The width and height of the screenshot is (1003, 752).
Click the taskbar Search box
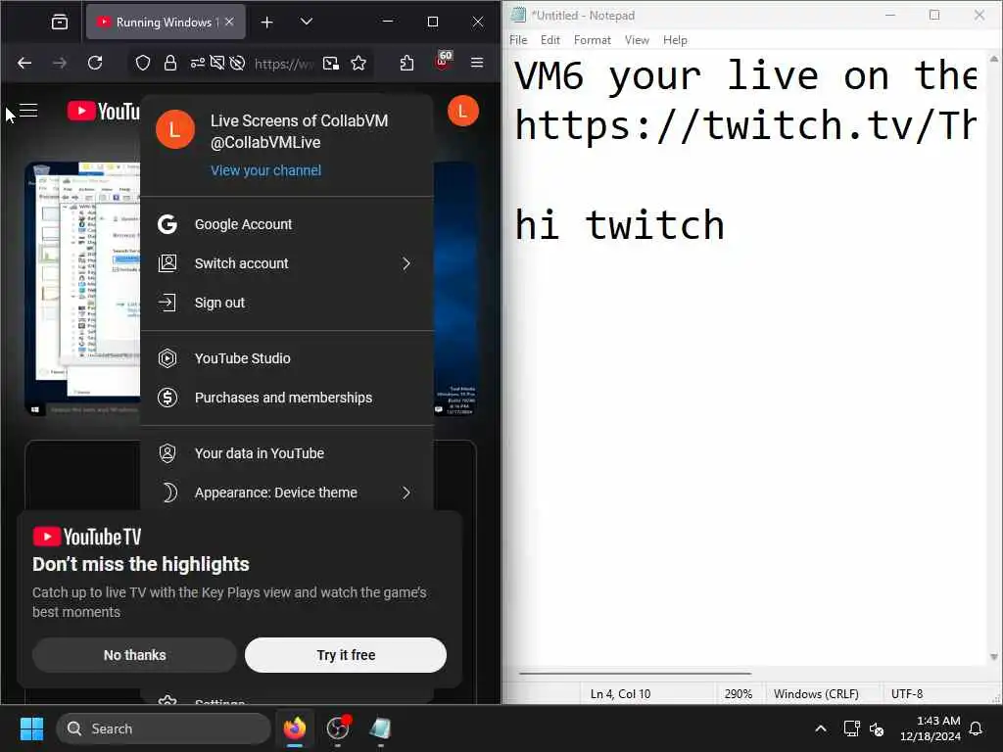tap(164, 728)
